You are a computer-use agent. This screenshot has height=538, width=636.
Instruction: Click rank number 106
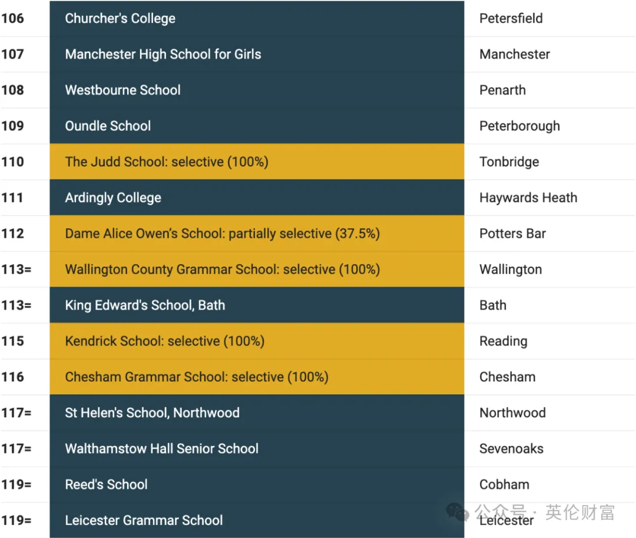[12, 19]
